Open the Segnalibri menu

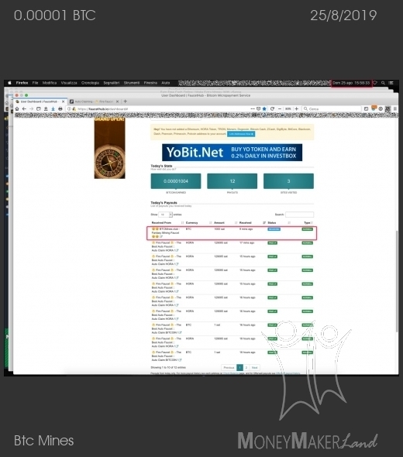[x=112, y=83]
